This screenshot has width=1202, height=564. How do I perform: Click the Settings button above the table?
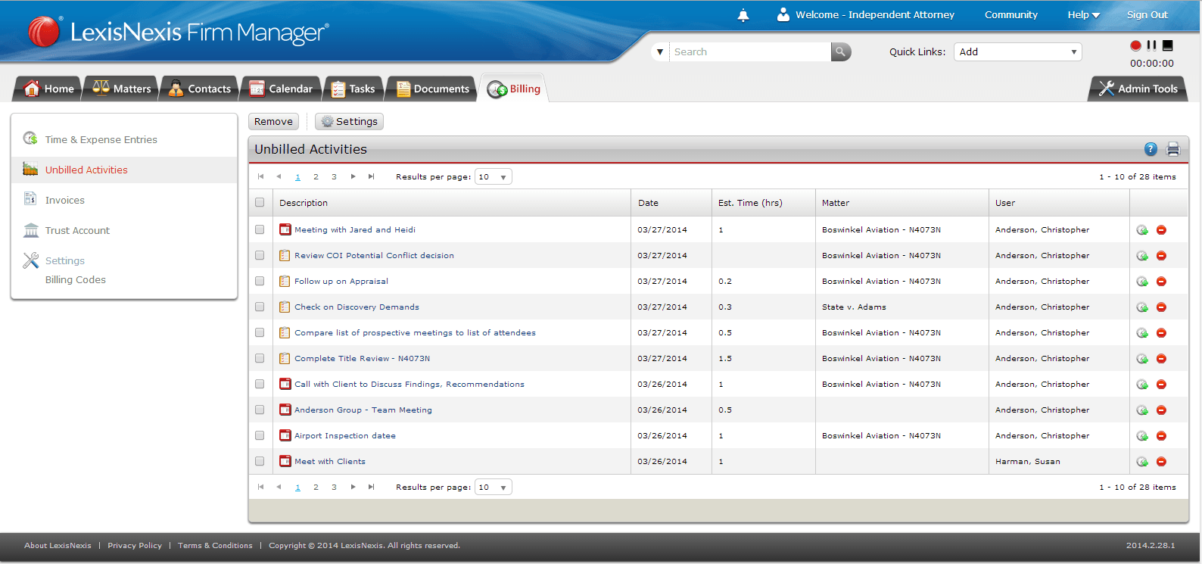349,121
